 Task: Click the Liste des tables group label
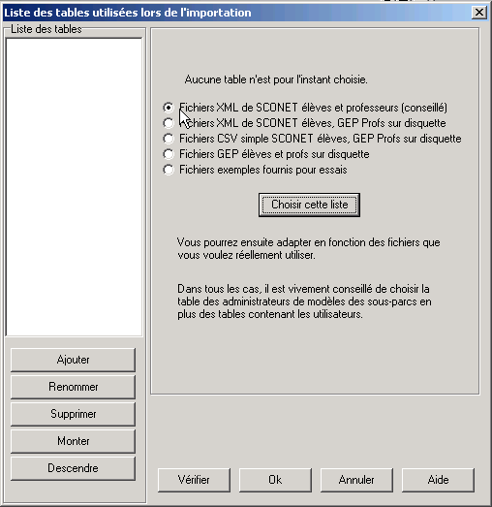46,29
